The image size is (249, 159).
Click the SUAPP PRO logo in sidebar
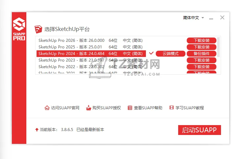click(x=19, y=29)
